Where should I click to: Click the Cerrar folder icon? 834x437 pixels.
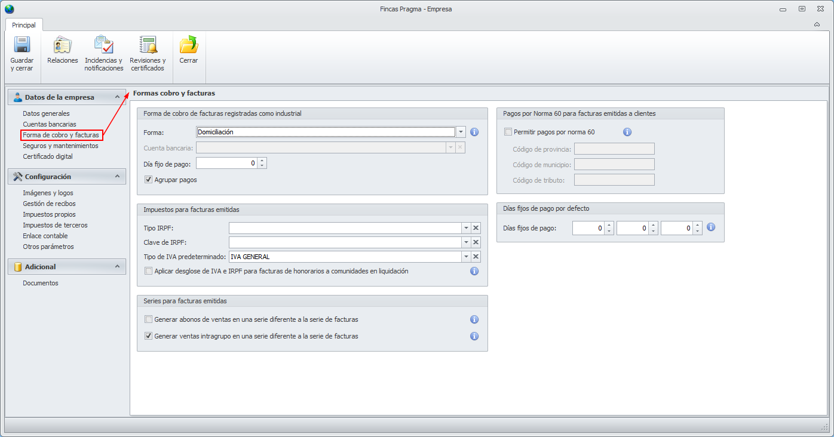[189, 45]
